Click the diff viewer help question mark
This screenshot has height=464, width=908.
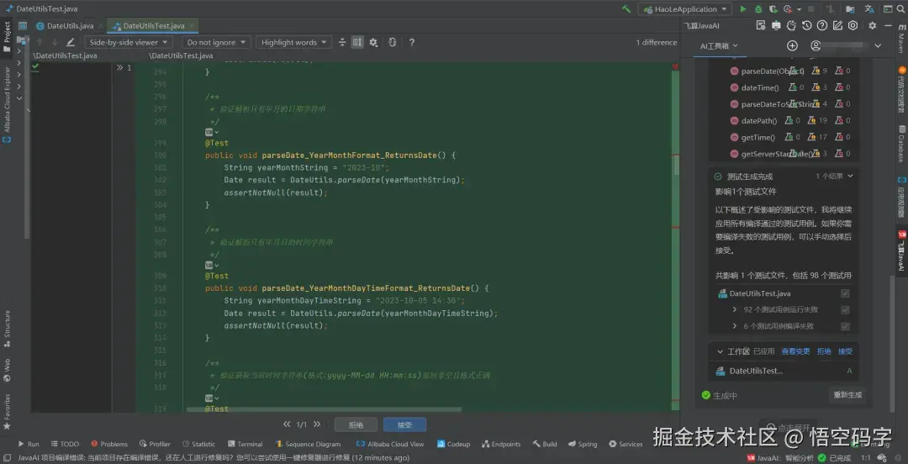412,42
